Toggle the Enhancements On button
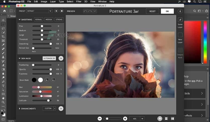210x122 pixels. click(61, 109)
